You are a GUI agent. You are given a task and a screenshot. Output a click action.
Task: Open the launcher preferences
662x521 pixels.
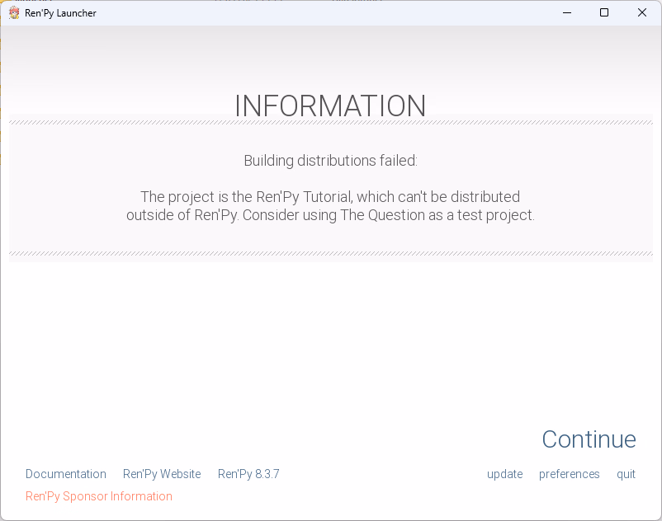569,474
